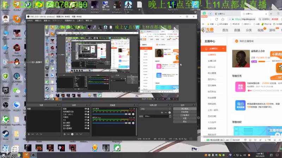The image size is (282, 158).
Task: Open 编辑(E) menu in OBS
Action: [x=38, y=21]
